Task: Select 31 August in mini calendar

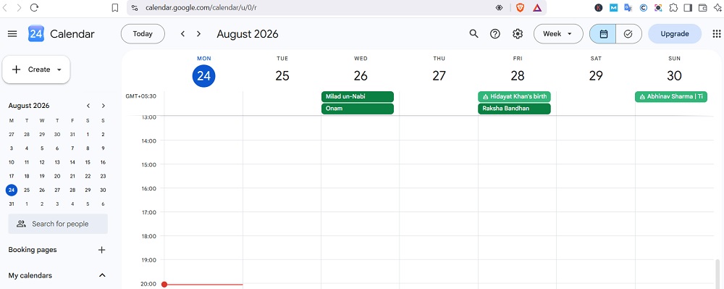Action: point(12,204)
